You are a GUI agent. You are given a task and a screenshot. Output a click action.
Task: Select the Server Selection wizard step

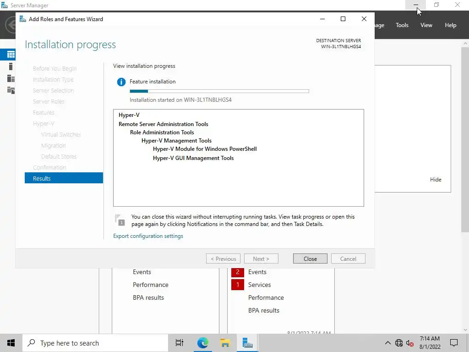coord(53,90)
